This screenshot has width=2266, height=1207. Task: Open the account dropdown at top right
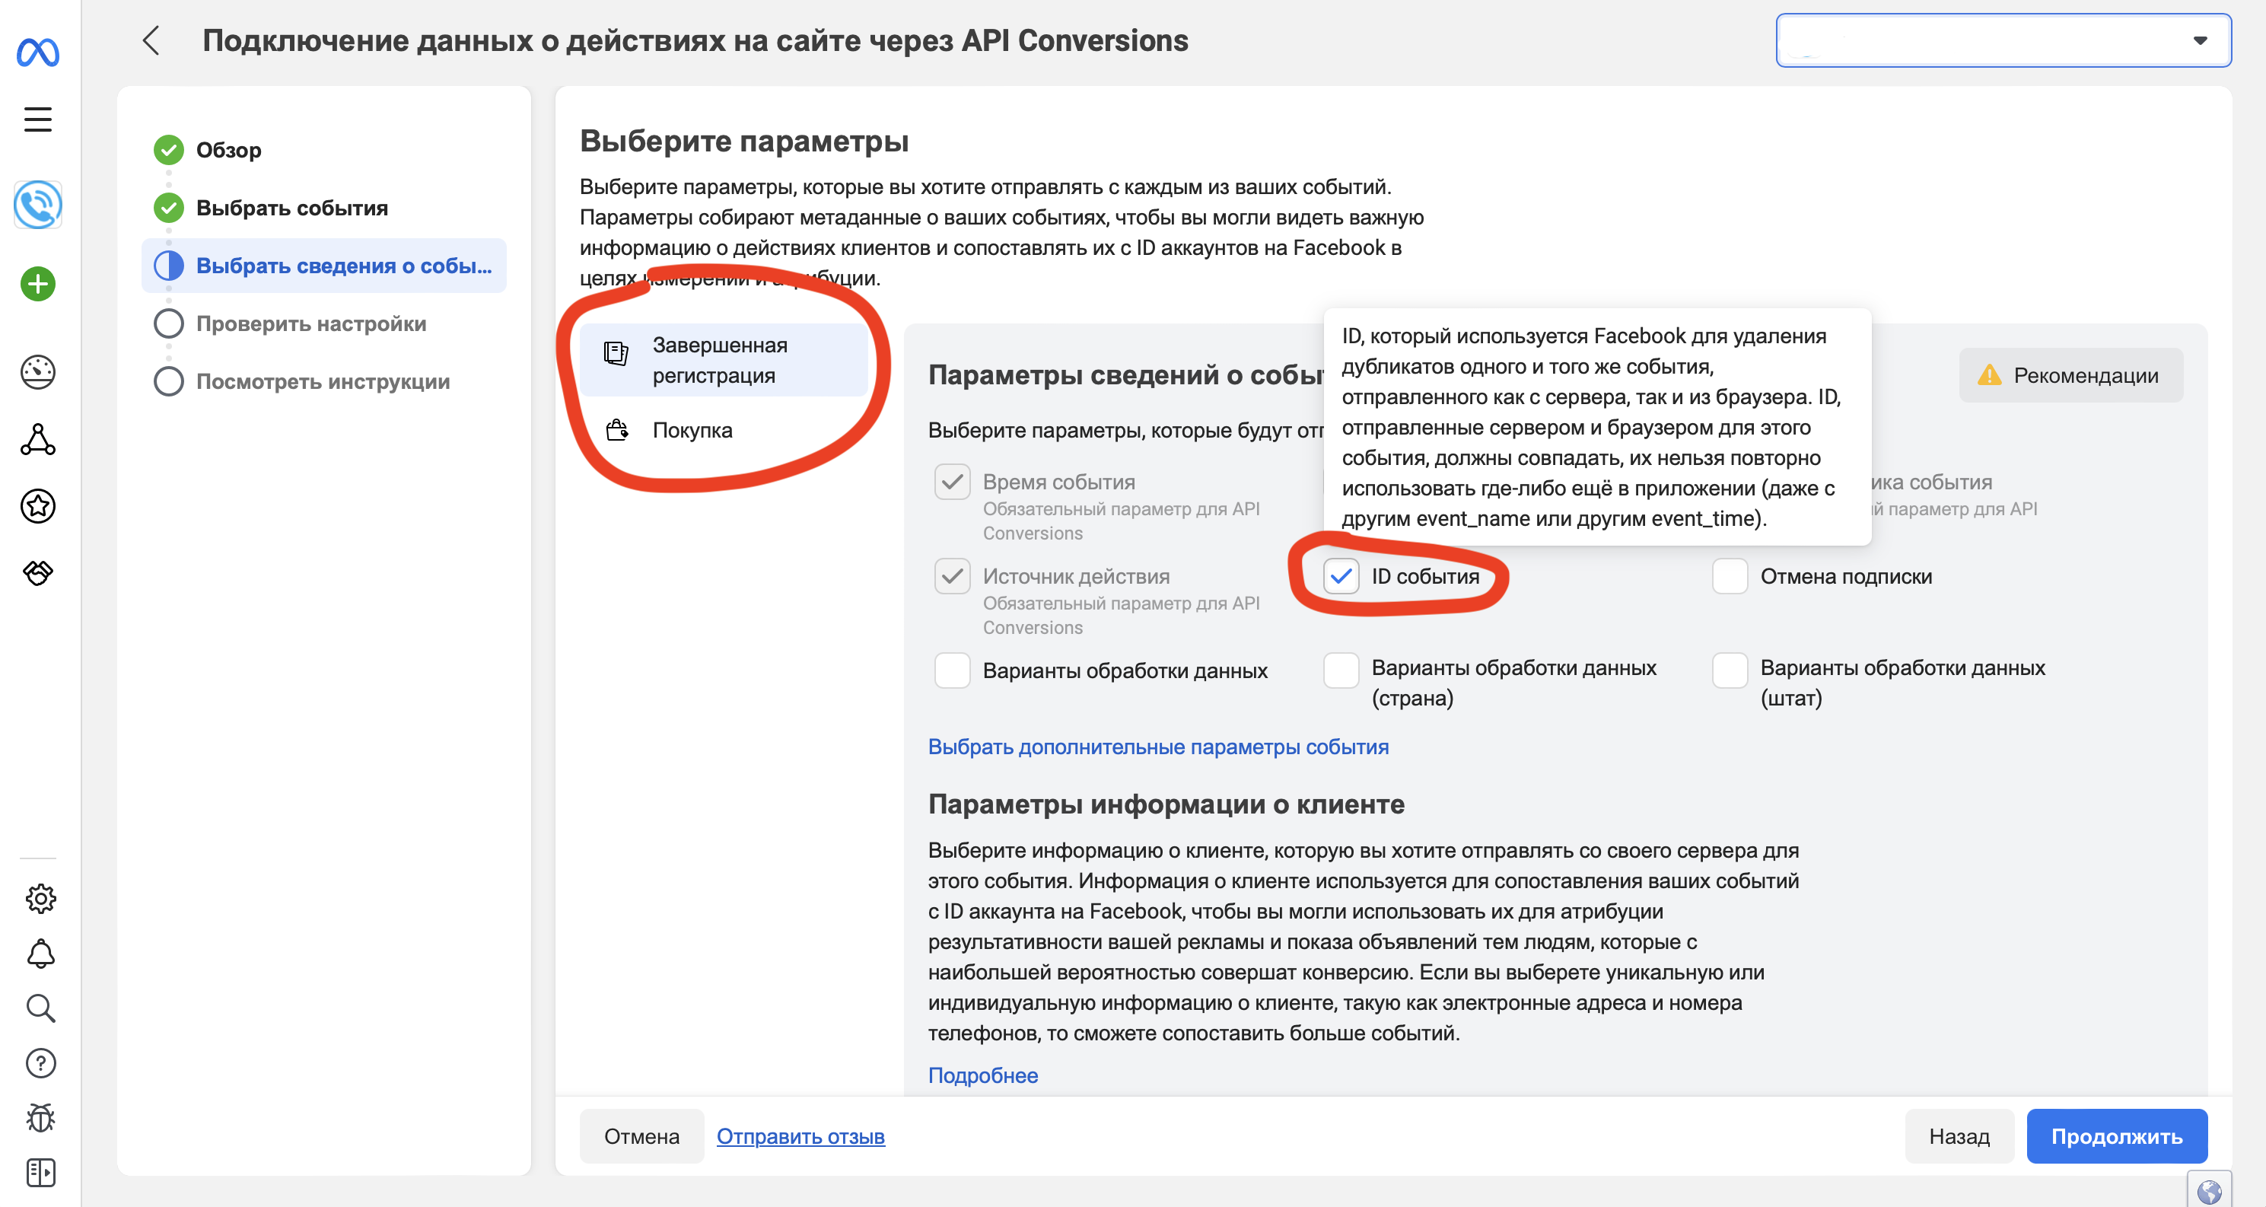[x=2003, y=40]
